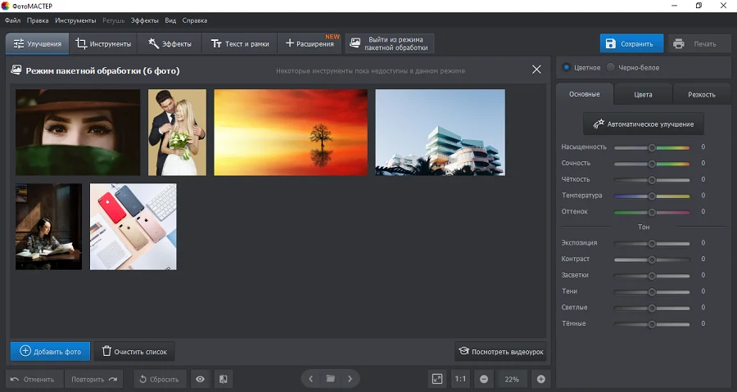
Task: Click the Добавить фото button
Action: point(51,351)
